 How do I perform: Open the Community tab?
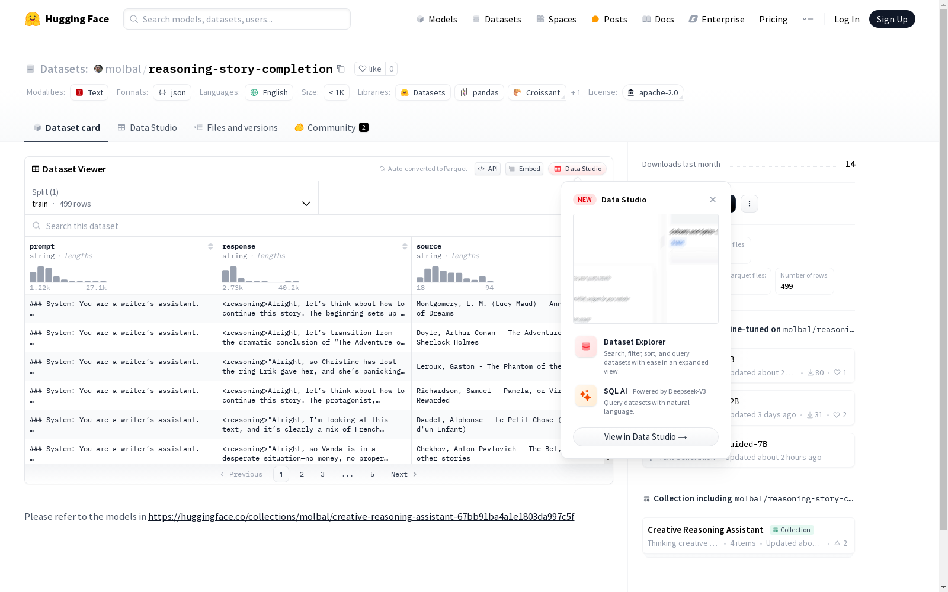(331, 127)
